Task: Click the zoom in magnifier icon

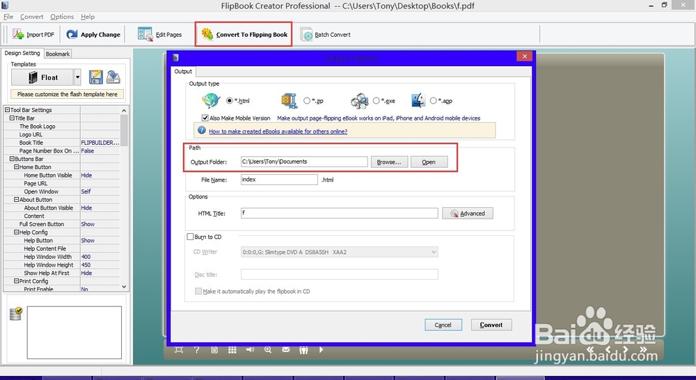Action: [268, 350]
